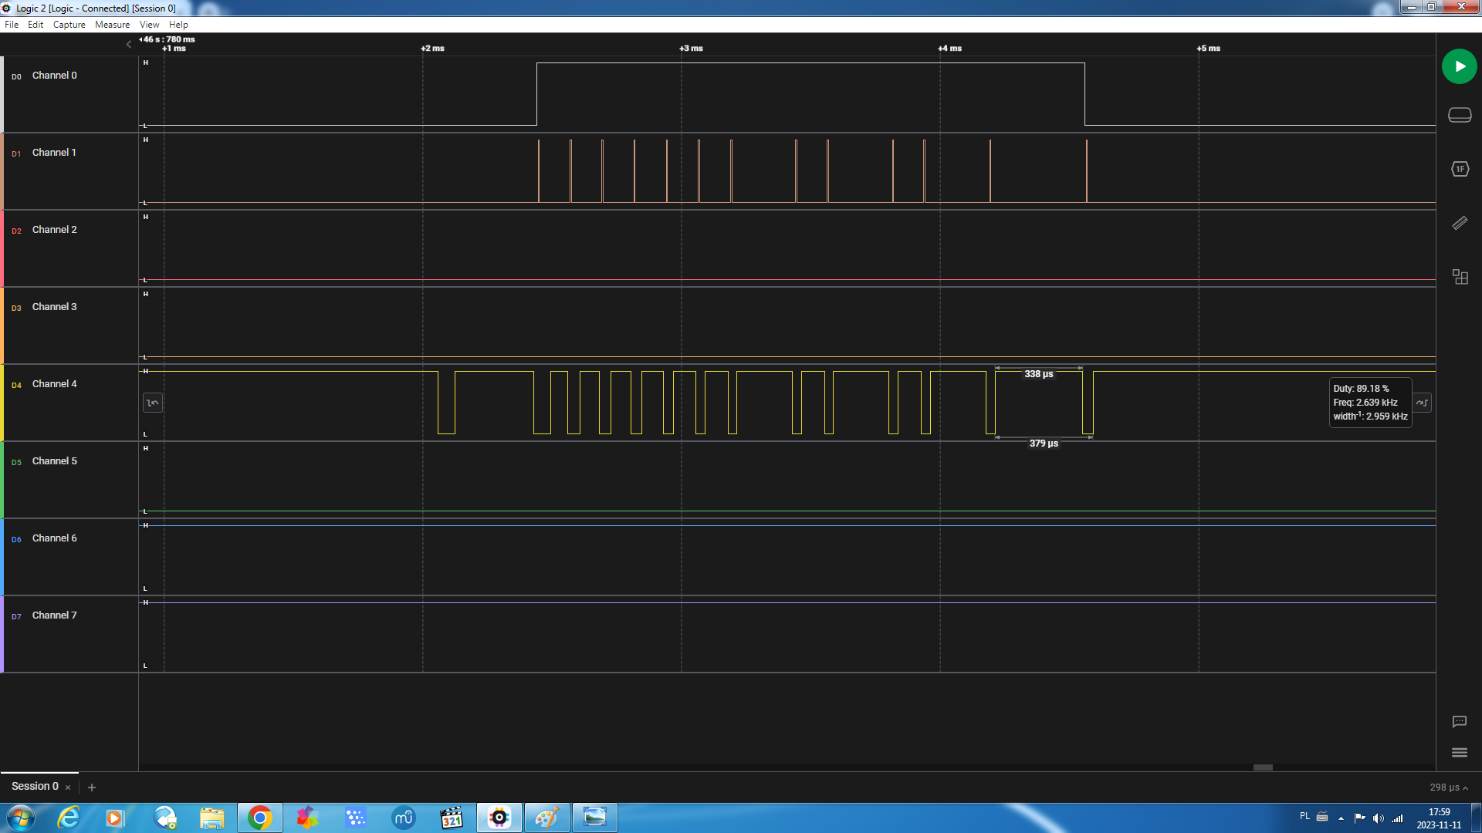Click the Freq 2.639 kHz readout
1482x833 pixels.
point(1365,403)
